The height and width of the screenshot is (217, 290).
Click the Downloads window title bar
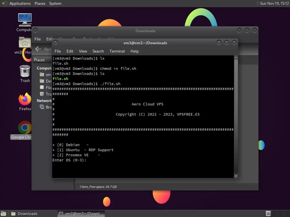coord(146,31)
